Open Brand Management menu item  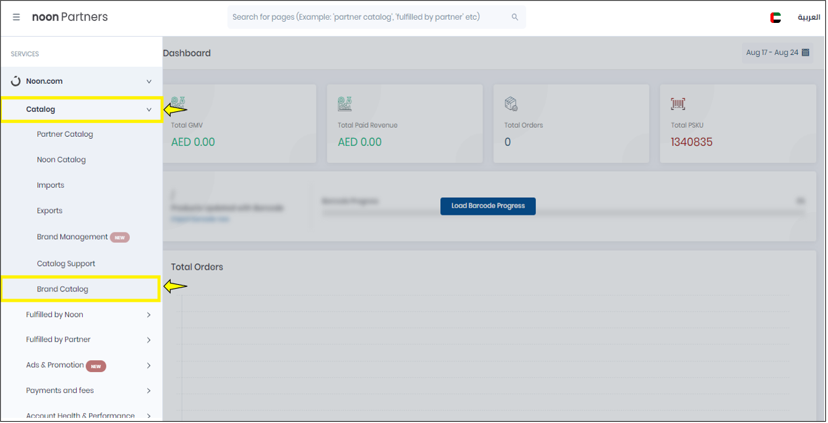click(x=72, y=237)
